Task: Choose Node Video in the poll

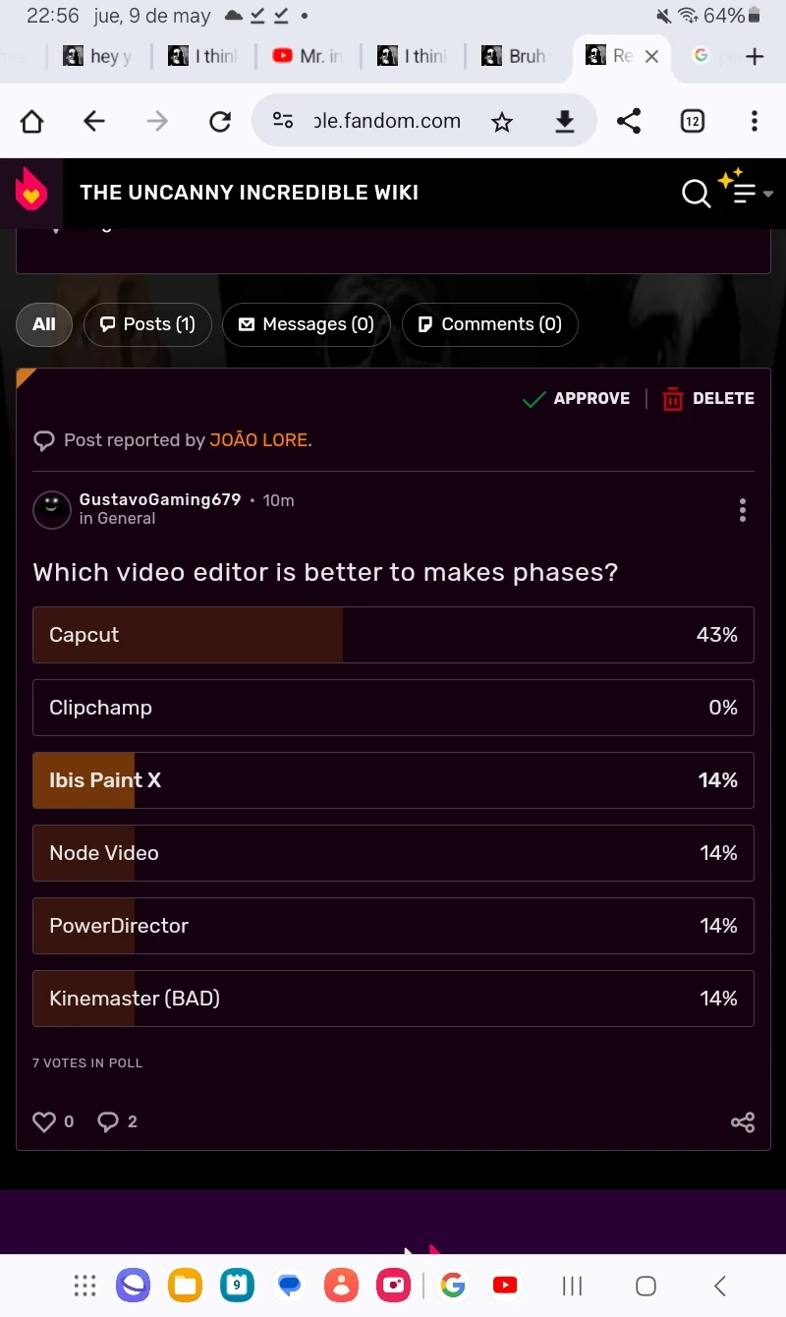Action: 393,853
